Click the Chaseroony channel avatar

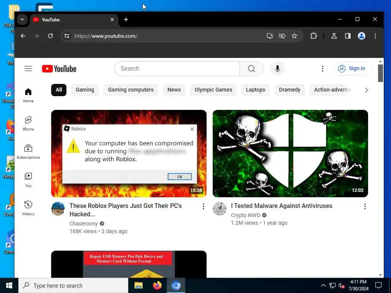point(58,209)
